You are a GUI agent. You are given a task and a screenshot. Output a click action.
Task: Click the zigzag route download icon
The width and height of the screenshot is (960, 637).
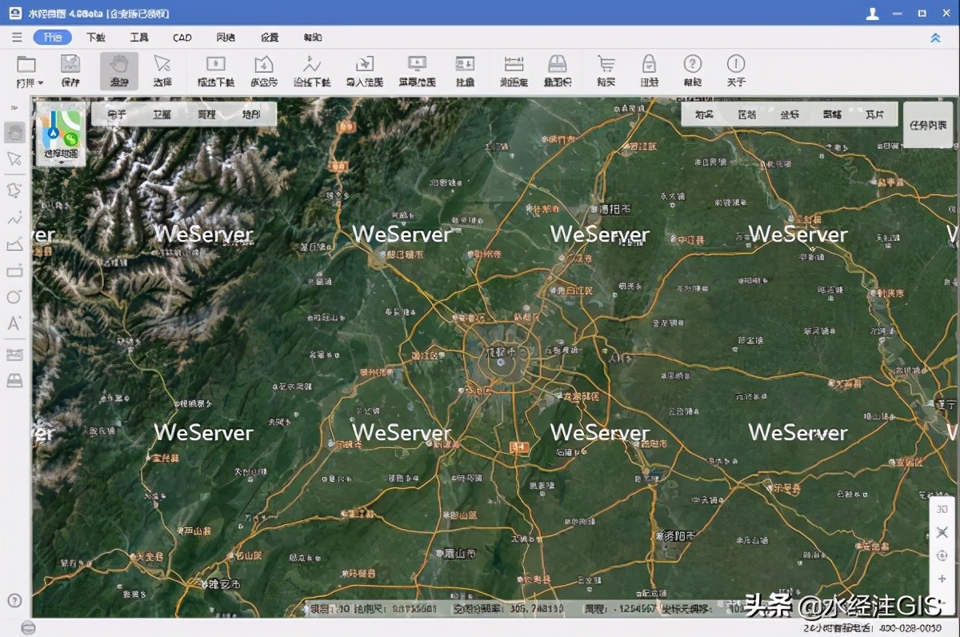click(312, 65)
